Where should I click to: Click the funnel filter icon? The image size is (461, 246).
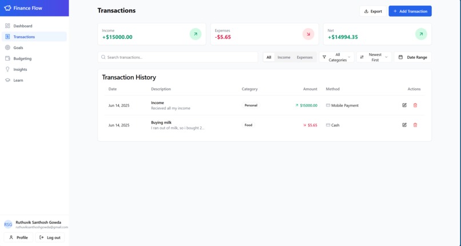[324, 57]
